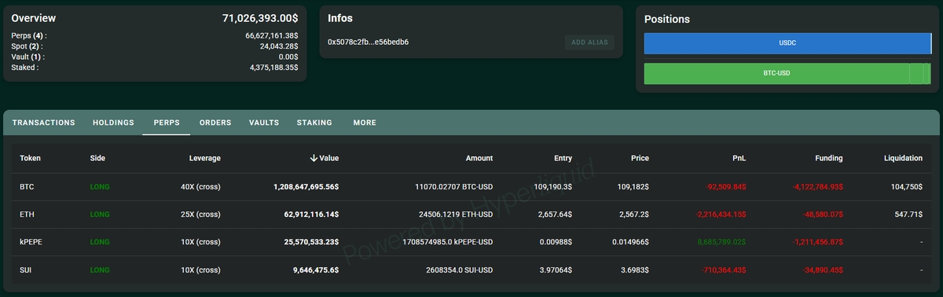The height and width of the screenshot is (297, 943).
Task: Click the 25X (cross) leverage cell
Action: tap(200, 214)
